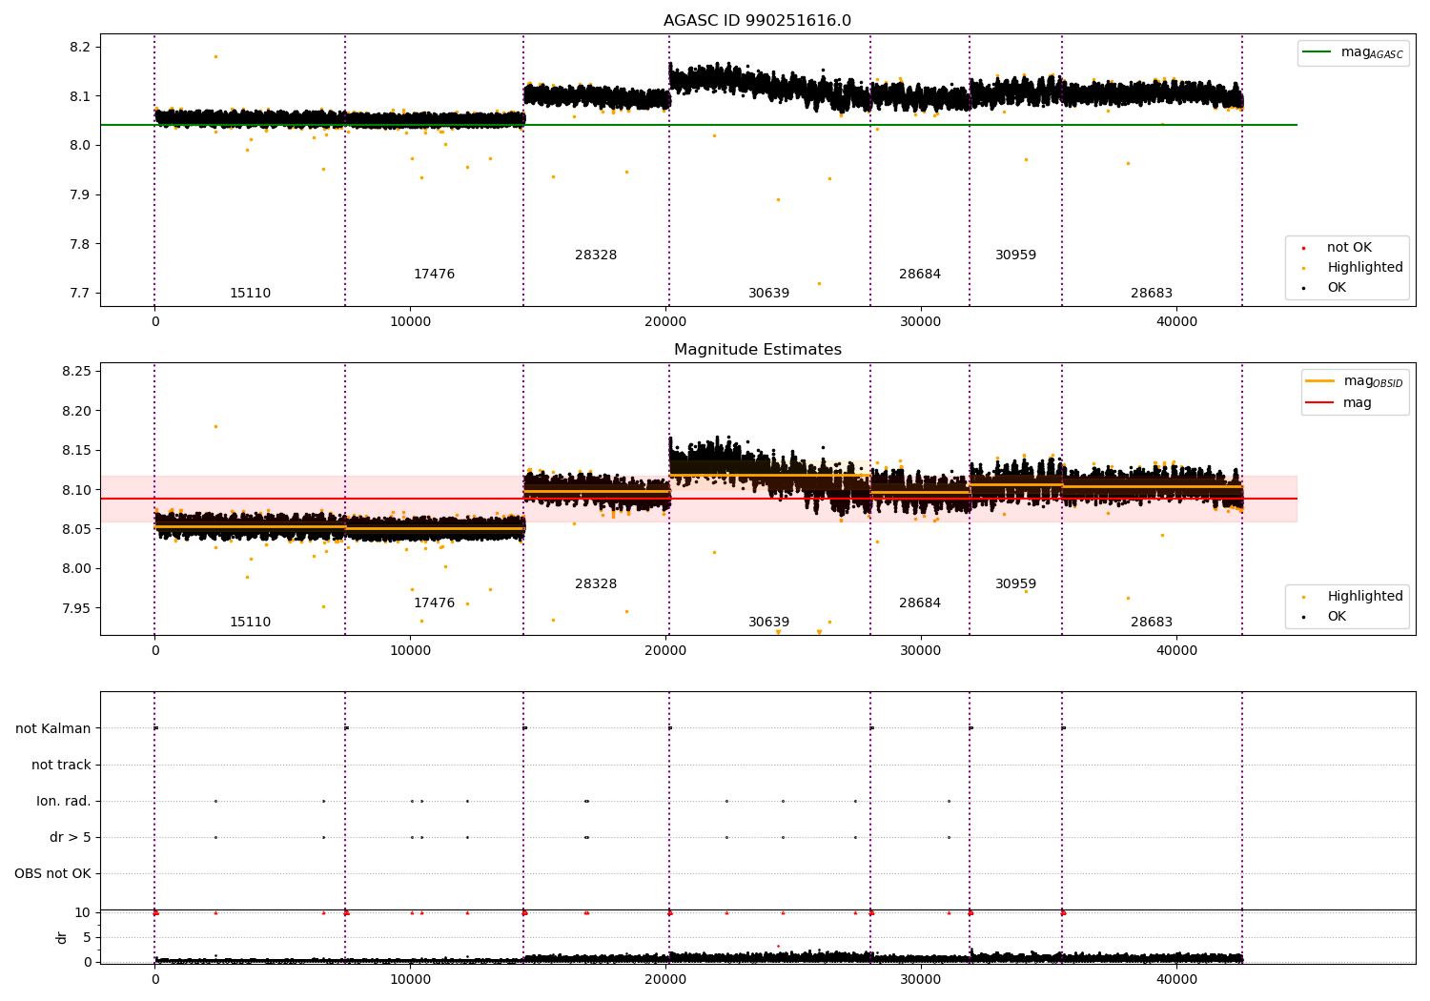
Task: Click obsid label 28328 in Magnitude Estimates plot
Action: 596,584
